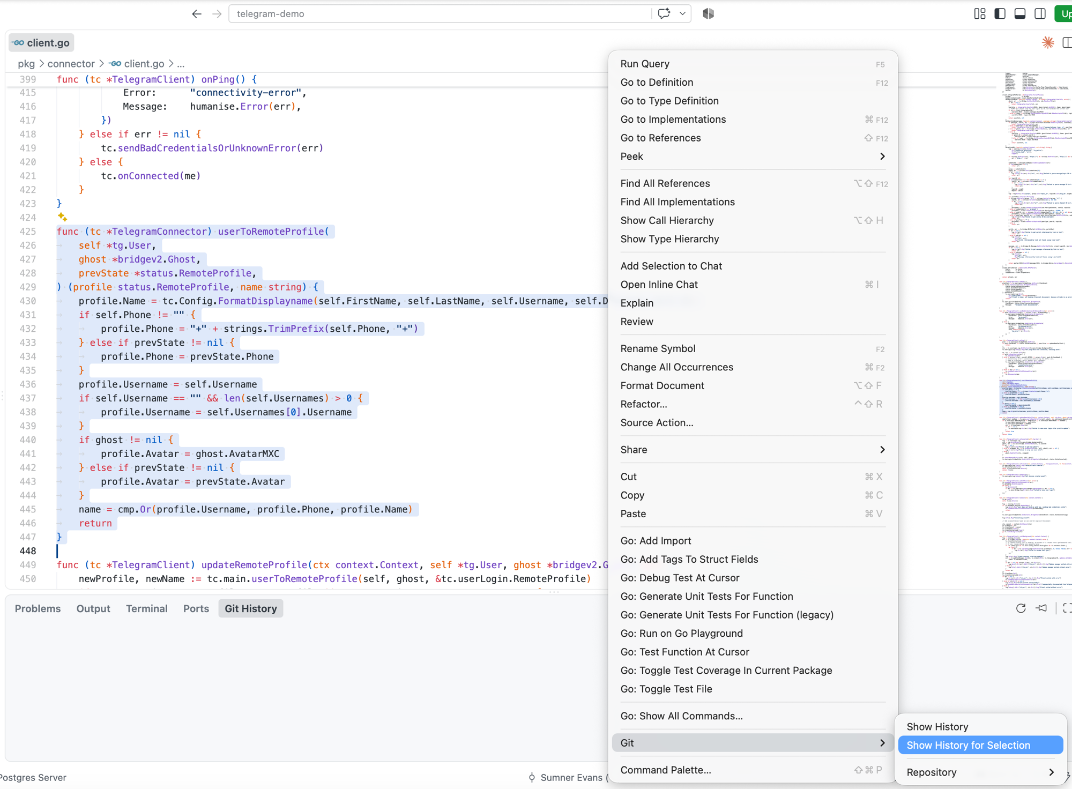Toggle secondary side bar visibility

(1040, 14)
